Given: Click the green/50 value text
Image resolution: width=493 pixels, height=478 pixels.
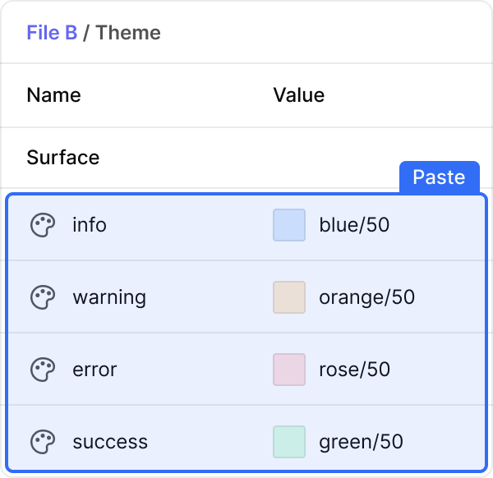Looking at the screenshot, I should (361, 442).
